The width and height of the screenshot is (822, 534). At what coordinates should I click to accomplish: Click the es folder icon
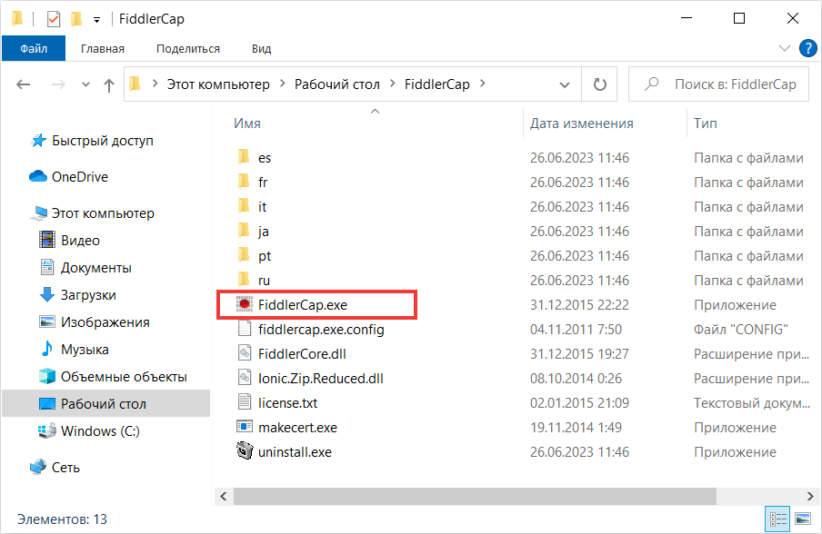click(244, 156)
